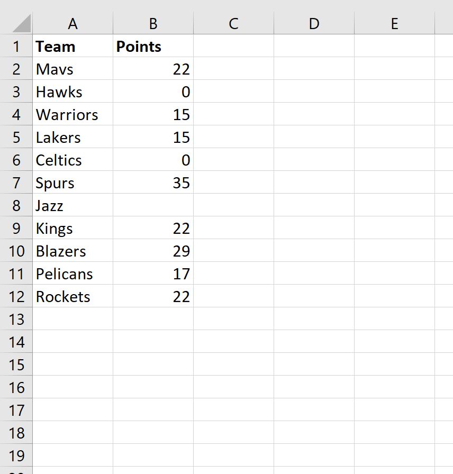453x474 pixels.
Task: Select the Mavs cell
Action: pyautogui.click(x=73, y=69)
